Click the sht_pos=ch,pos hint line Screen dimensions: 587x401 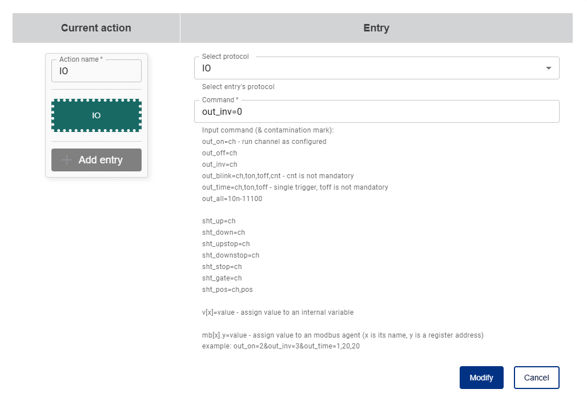[227, 290]
